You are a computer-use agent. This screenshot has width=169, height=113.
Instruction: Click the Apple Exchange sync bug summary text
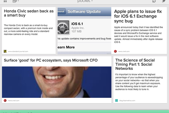click(138, 35)
